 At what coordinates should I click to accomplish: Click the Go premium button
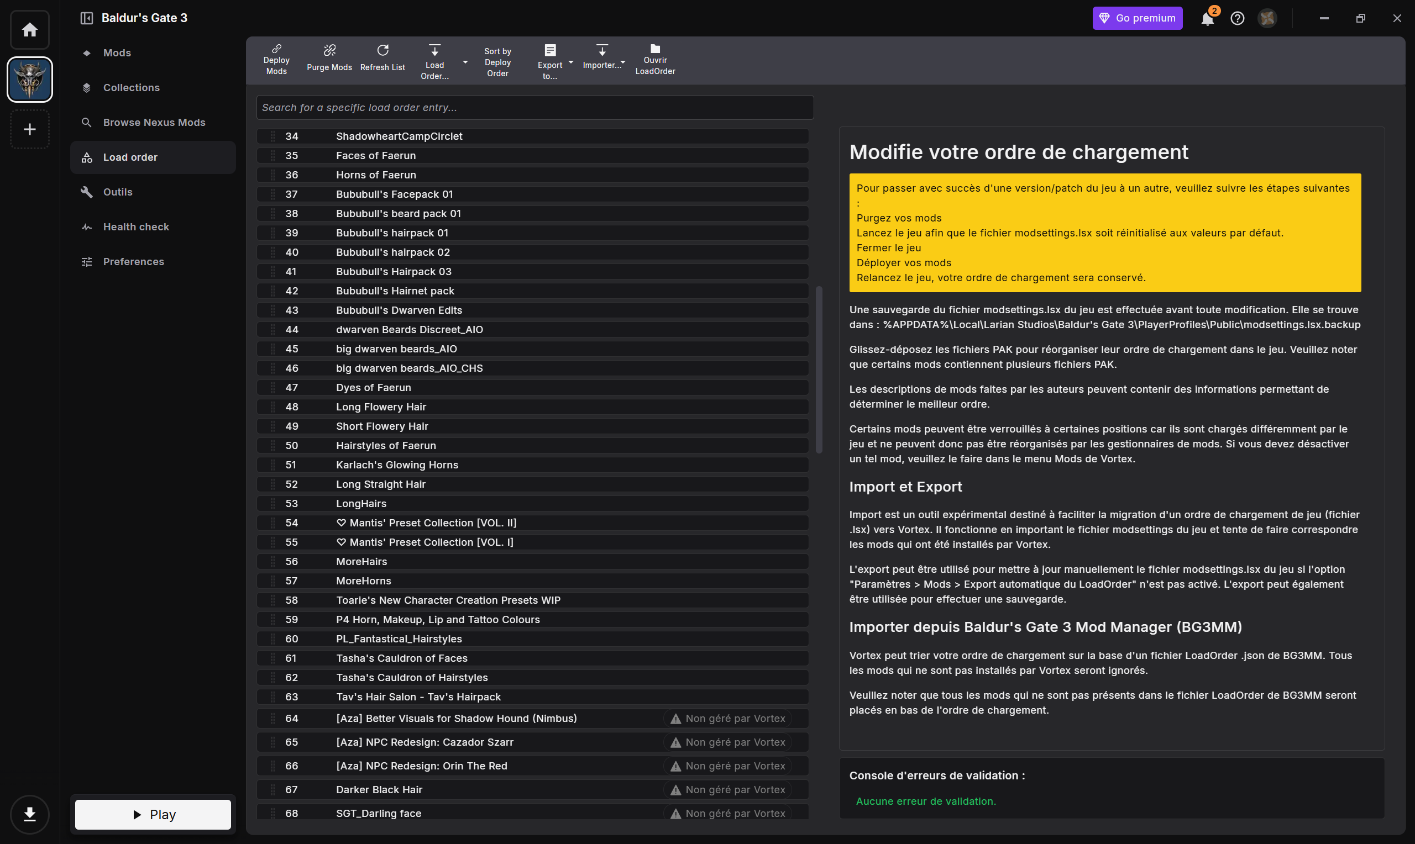coord(1138,18)
